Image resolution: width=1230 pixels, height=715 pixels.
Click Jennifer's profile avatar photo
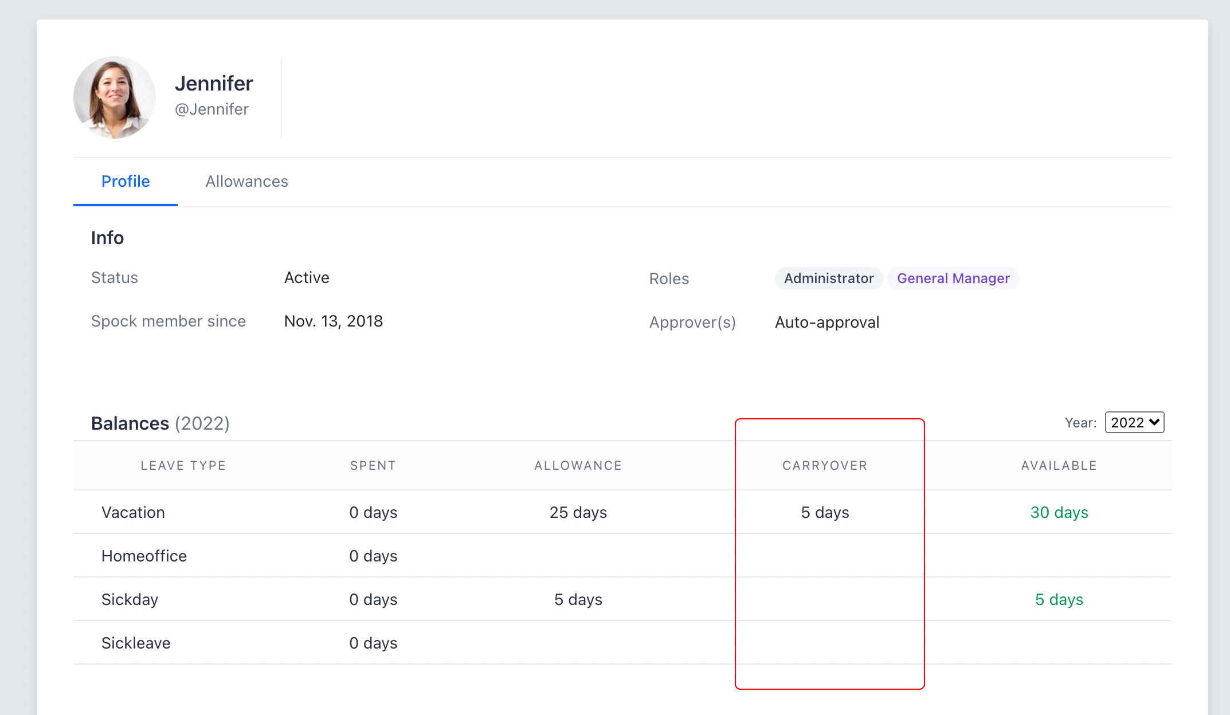[x=114, y=97]
